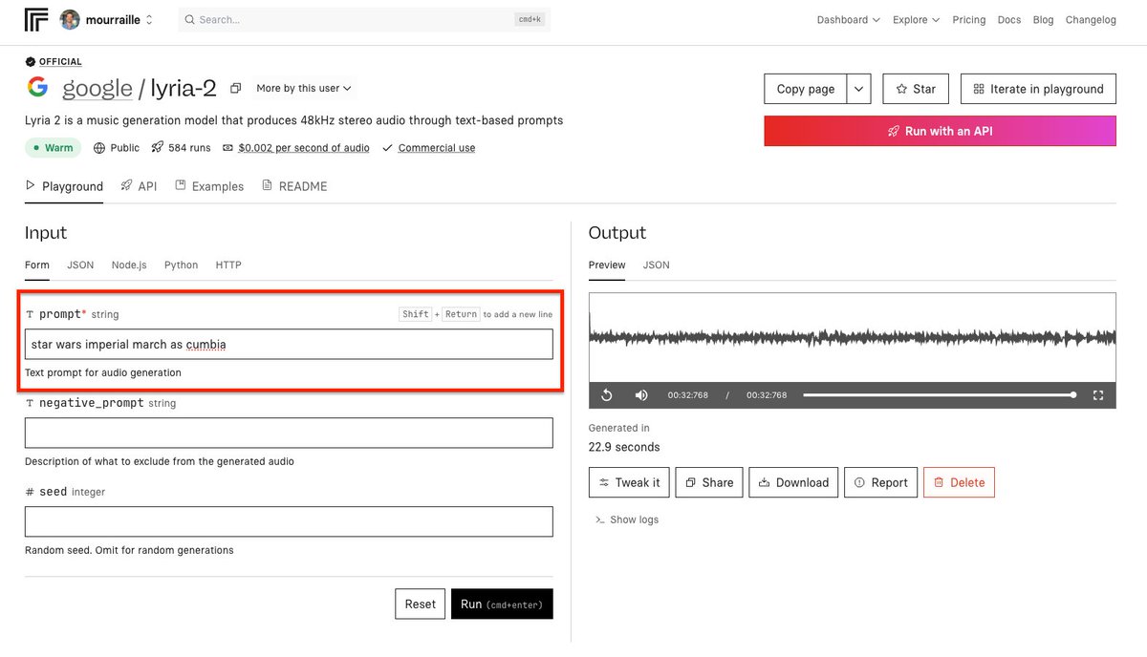Replay the audio with restart icon

click(x=606, y=395)
